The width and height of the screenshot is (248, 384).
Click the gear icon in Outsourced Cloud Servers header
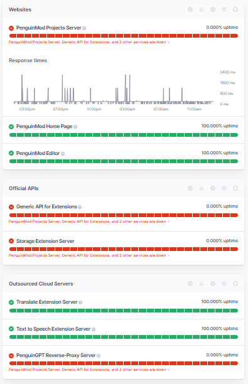click(x=224, y=284)
